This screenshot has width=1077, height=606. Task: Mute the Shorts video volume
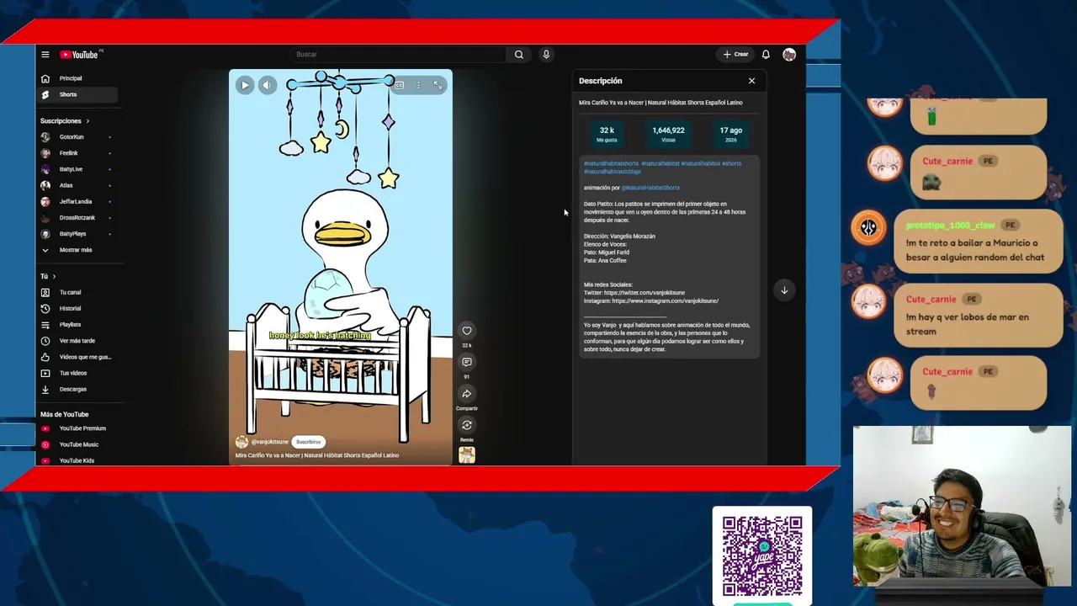(267, 85)
